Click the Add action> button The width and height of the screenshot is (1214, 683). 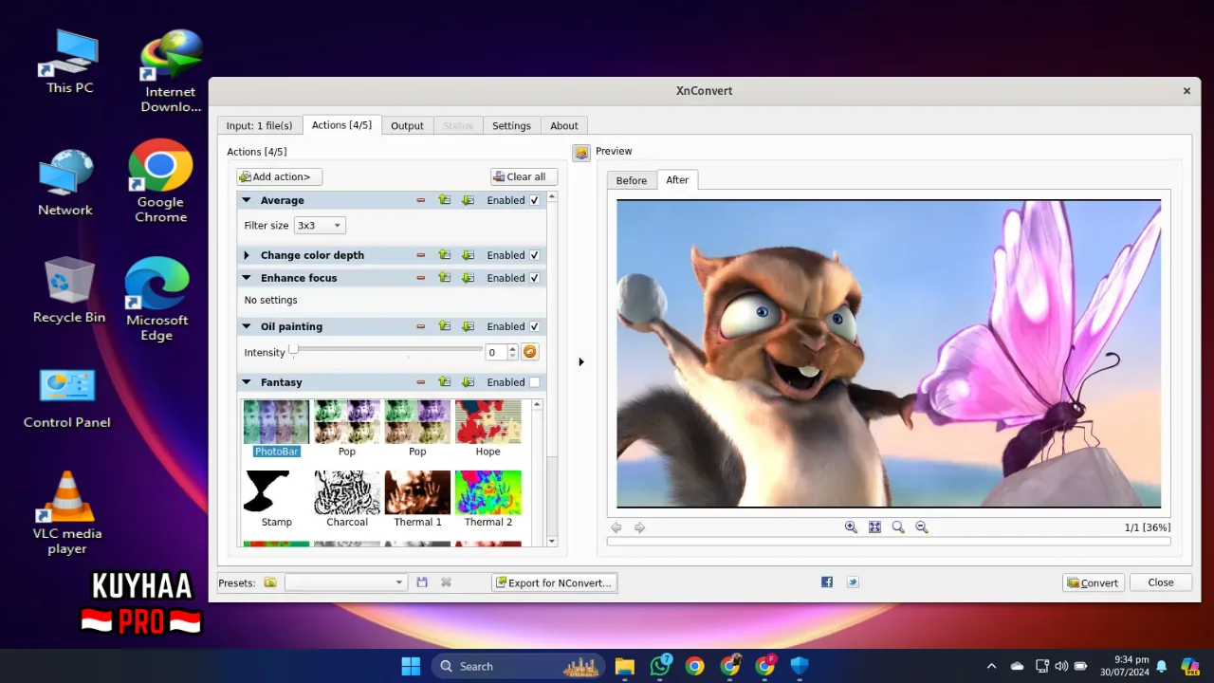coord(280,176)
